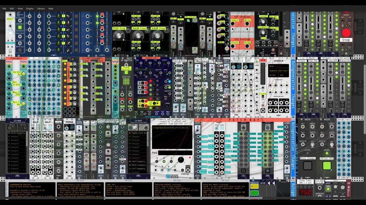Click the first hand-lock icon beside GLUE
Viewport: 366px width, 205px height.
(269, 183)
